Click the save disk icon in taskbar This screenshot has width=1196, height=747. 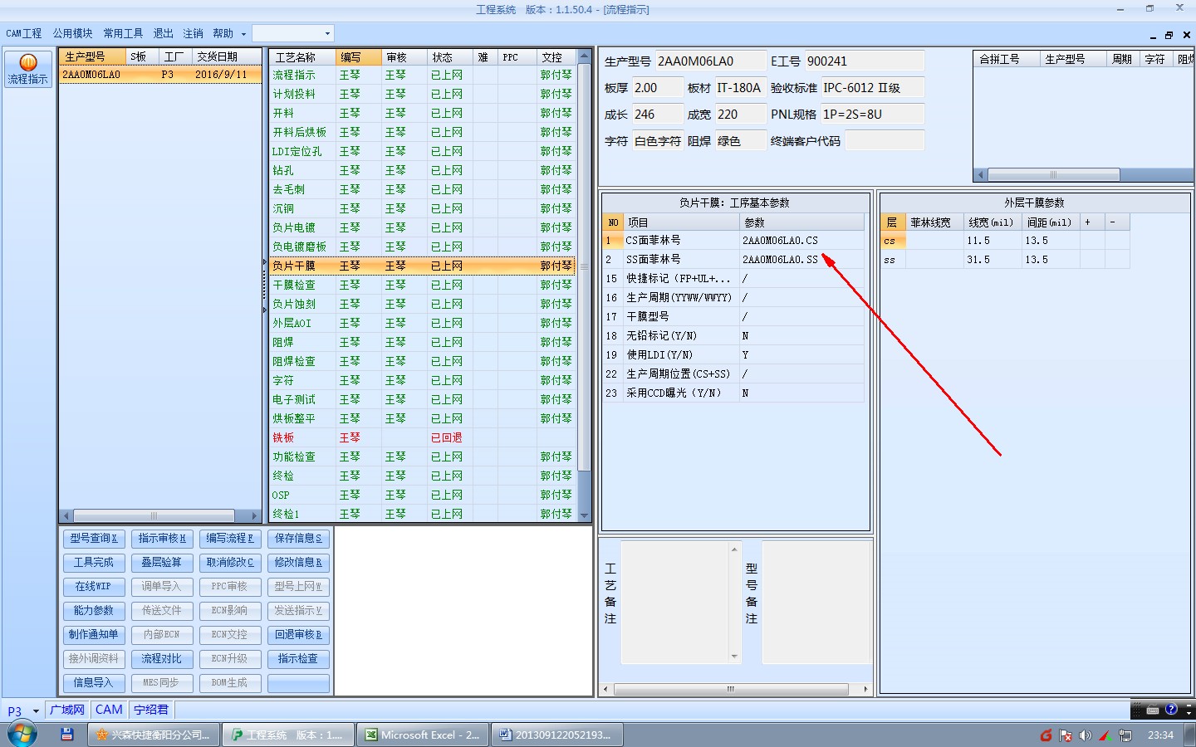[67, 735]
